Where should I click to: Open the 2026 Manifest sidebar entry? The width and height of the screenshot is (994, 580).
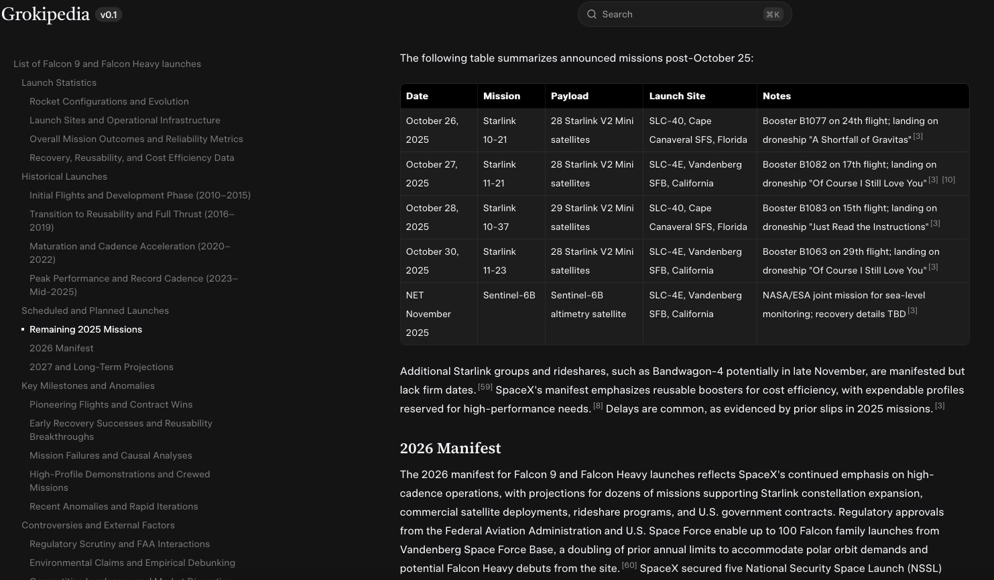[61, 348]
